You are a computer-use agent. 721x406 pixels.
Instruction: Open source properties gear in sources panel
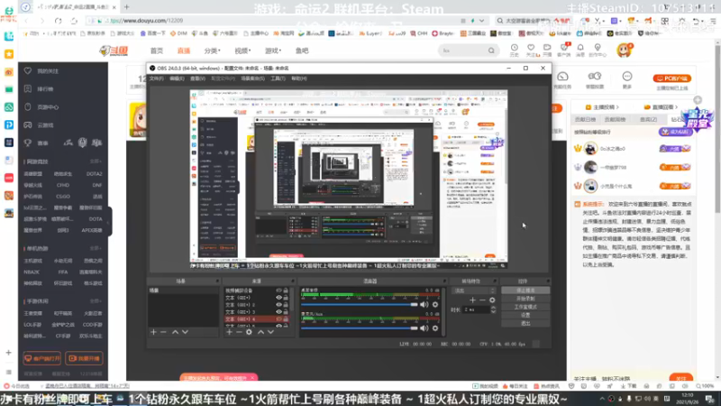click(x=250, y=332)
